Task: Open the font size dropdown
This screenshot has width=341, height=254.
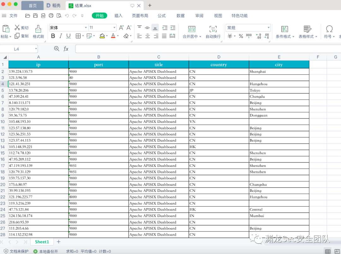Action: (x=114, y=28)
